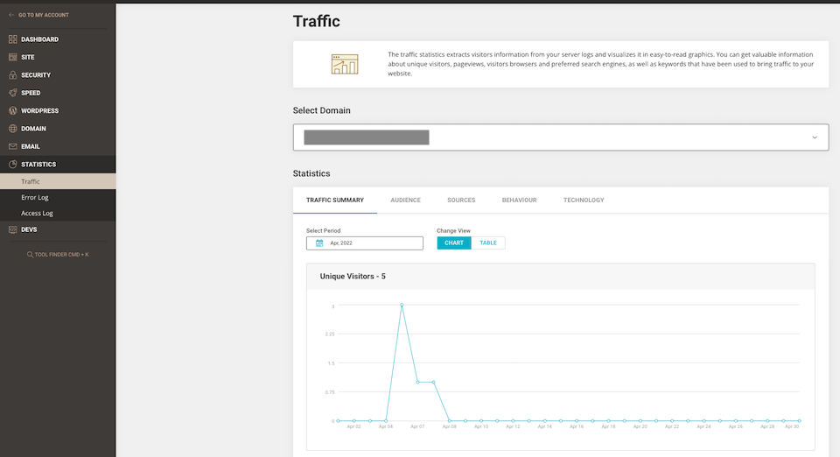Open the Apr, 2022 period picker
This screenshot has width=840, height=457.
point(364,243)
